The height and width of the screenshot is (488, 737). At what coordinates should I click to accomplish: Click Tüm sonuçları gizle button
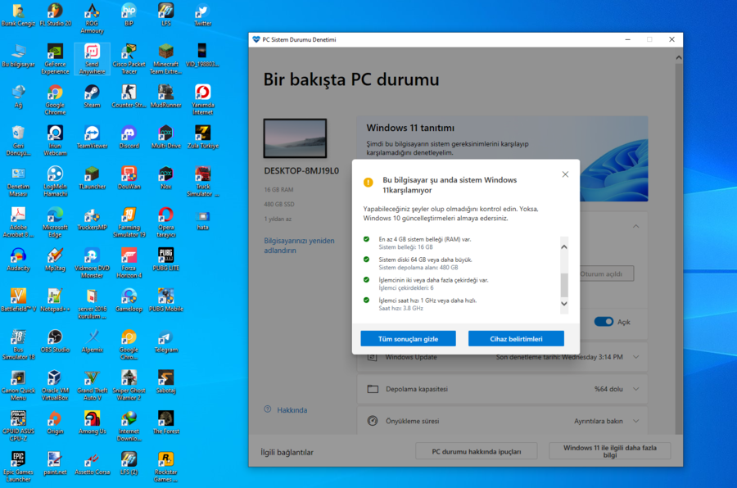(408, 339)
